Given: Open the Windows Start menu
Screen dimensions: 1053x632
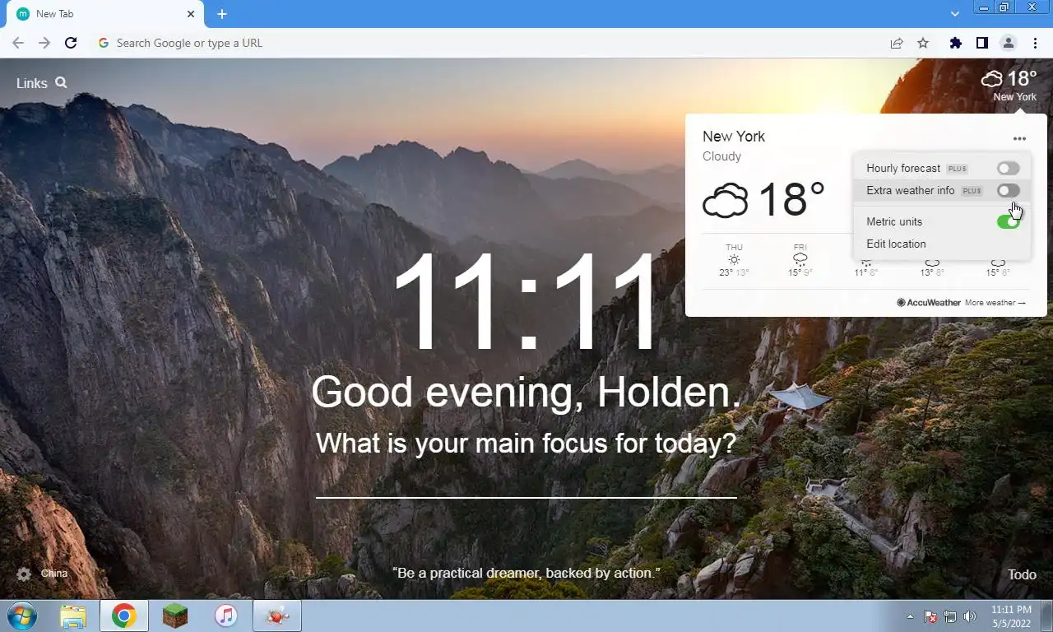Looking at the screenshot, I should click(x=21, y=616).
